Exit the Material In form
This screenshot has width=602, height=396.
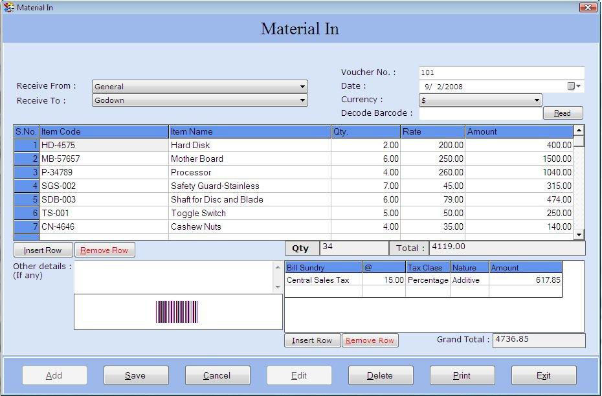coord(544,375)
